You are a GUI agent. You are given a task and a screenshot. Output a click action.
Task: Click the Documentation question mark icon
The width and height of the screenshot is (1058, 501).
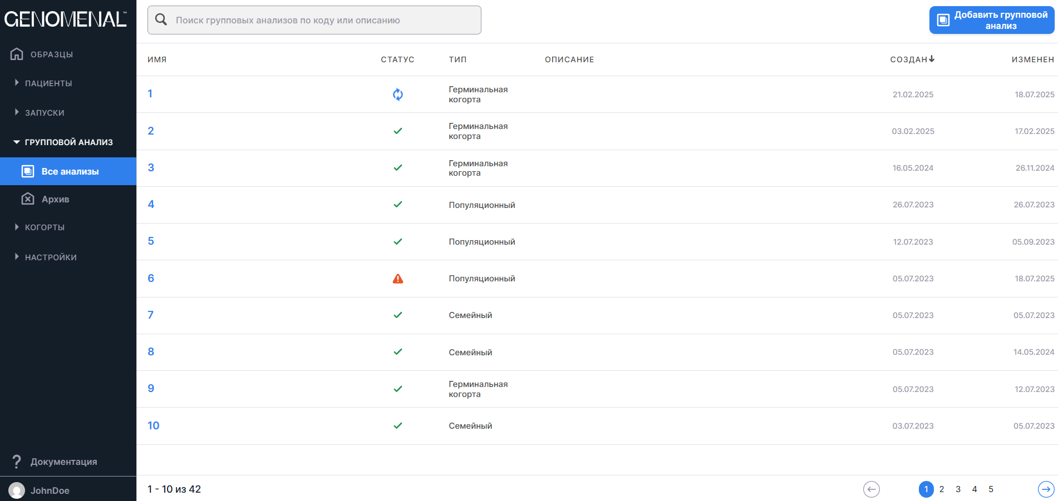pos(17,462)
